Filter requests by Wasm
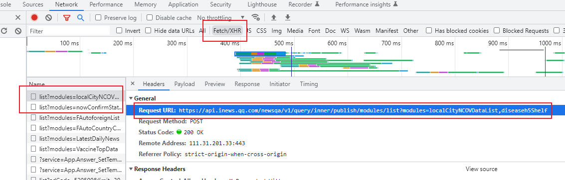Screen dimensions: 565x180 coord(362,31)
